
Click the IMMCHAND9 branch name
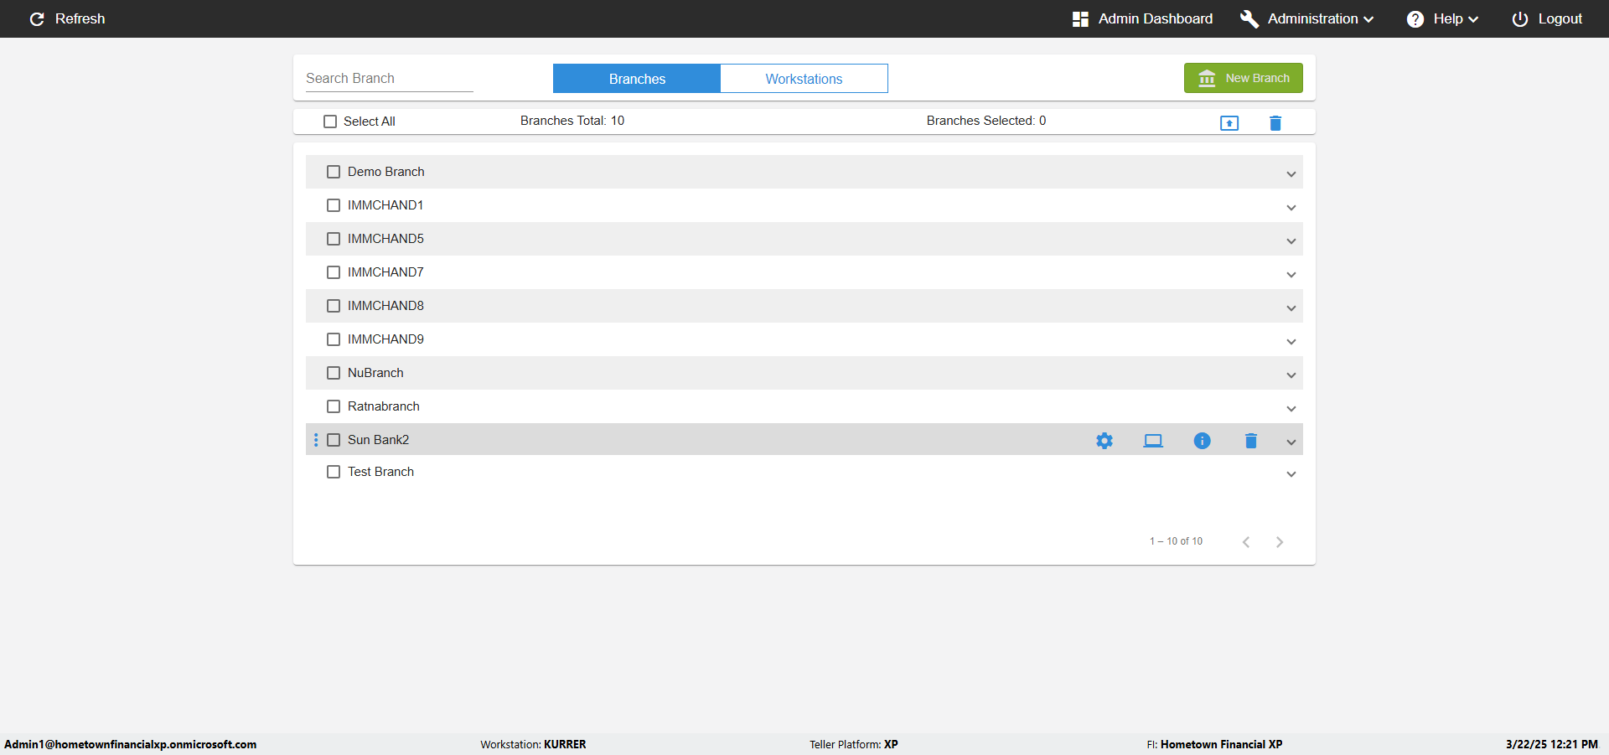pos(385,339)
